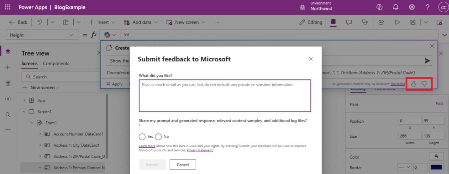Open the Privacy statement link
Screen dimensions: 449x174
[x=200, y=150]
